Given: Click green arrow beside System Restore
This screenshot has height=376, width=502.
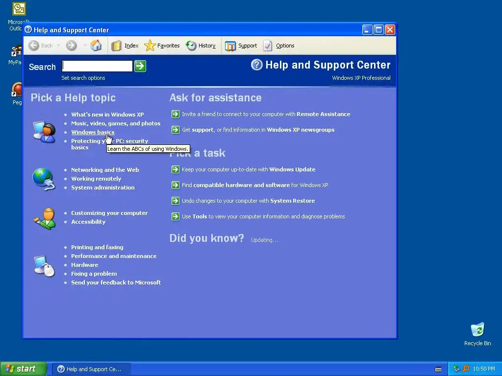Looking at the screenshot, I should (x=176, y=201).
